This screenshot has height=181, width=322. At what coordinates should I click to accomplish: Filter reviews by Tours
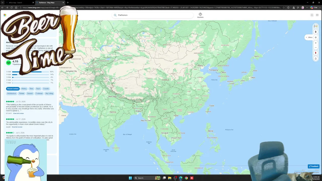pyautogui.click(x=38, y=89)
